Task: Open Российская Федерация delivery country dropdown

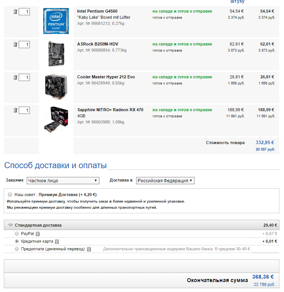Action: tap(165, 180)
